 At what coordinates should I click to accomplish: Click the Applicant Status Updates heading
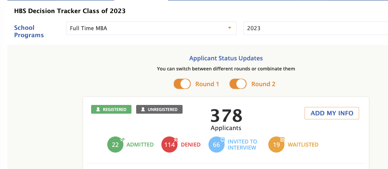(x=226, y=58)
